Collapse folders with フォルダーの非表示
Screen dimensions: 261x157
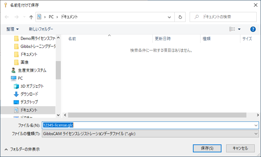click(22, 149)
